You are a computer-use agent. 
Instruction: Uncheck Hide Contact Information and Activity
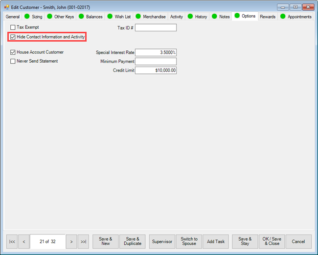click(x=13, y=37)
